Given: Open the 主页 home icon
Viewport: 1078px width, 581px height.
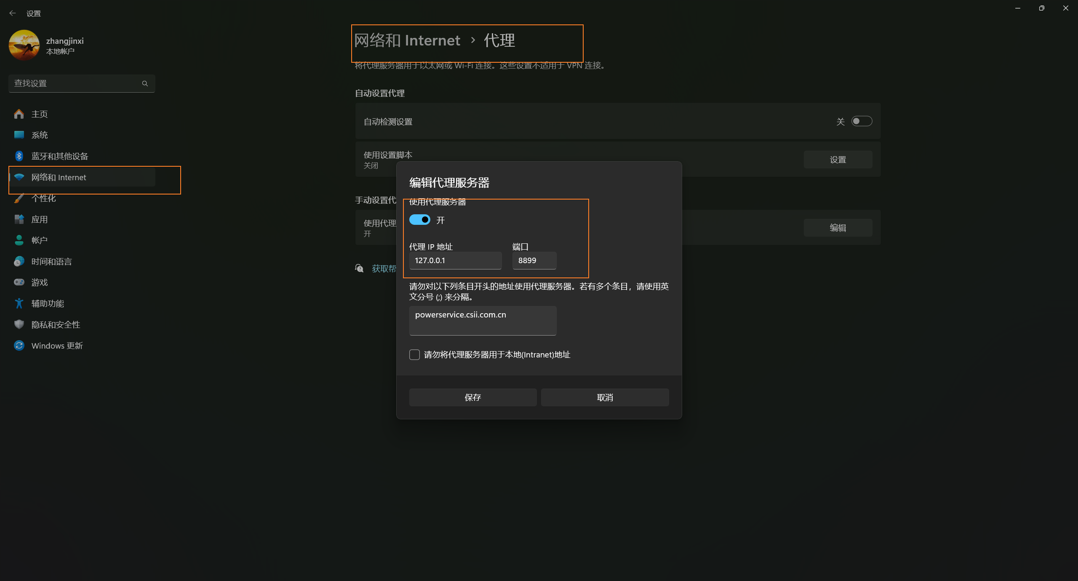Looking at the screenshot, I should (x=19, y=114).
